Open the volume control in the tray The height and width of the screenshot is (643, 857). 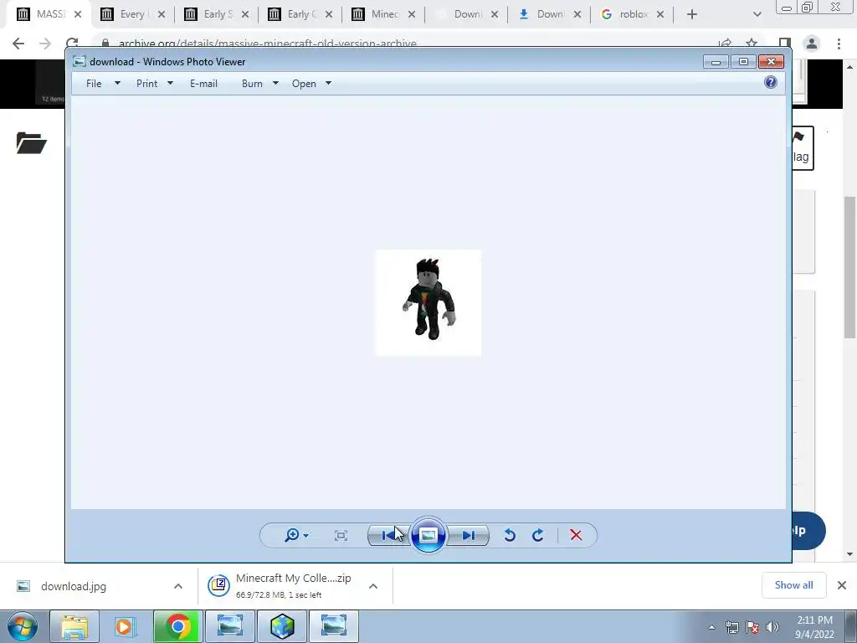click(x=772, y=627)
